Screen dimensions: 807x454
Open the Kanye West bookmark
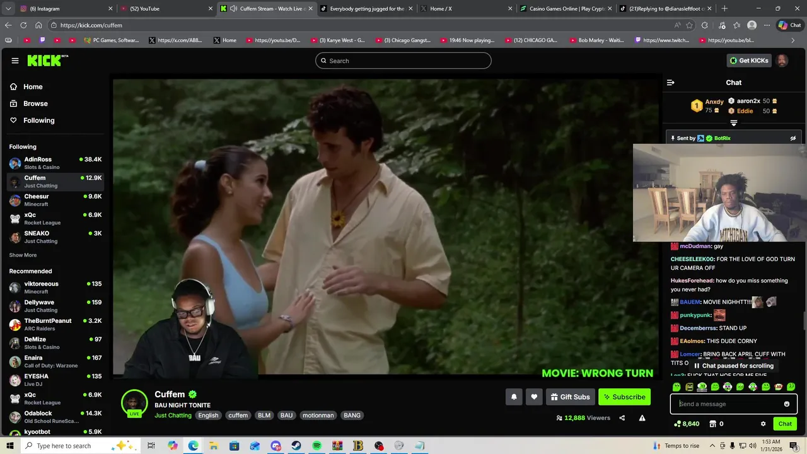click(x=337, y=40)
